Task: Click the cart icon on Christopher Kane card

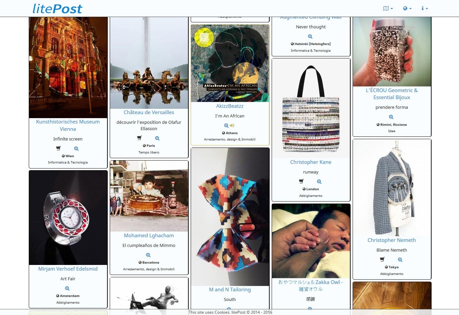Action: click(301, 182)
